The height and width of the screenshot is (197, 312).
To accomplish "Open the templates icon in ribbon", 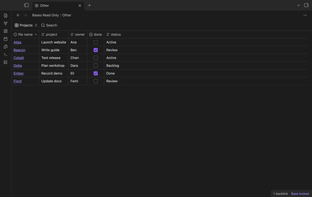I will (5, 47).
